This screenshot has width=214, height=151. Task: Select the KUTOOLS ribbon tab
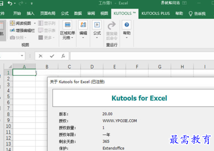click(x=125, y=13)
